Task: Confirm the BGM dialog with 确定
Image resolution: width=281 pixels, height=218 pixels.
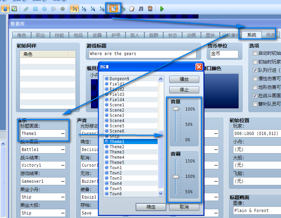Action: click(x=151, y=207)
